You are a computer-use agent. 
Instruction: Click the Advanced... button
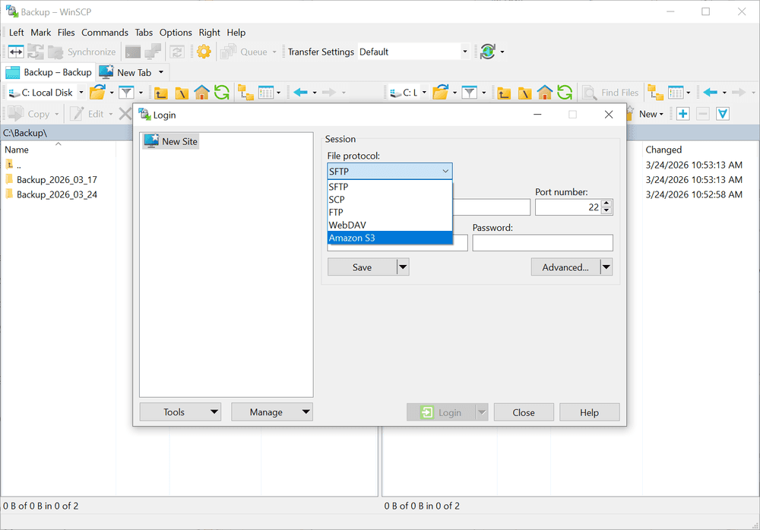pos(565,267)
